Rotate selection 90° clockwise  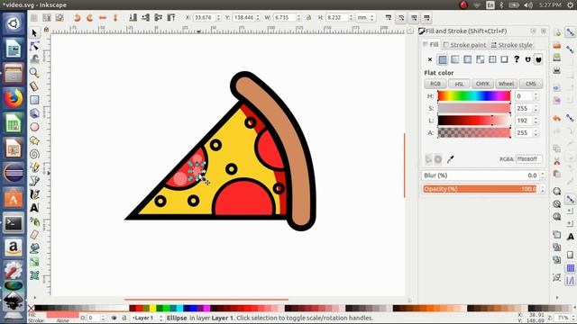(x=89, y=18)
